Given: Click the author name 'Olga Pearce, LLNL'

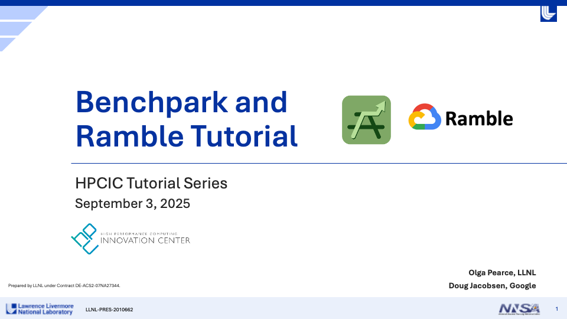Looking at the screenshot, I should [502, 273].
